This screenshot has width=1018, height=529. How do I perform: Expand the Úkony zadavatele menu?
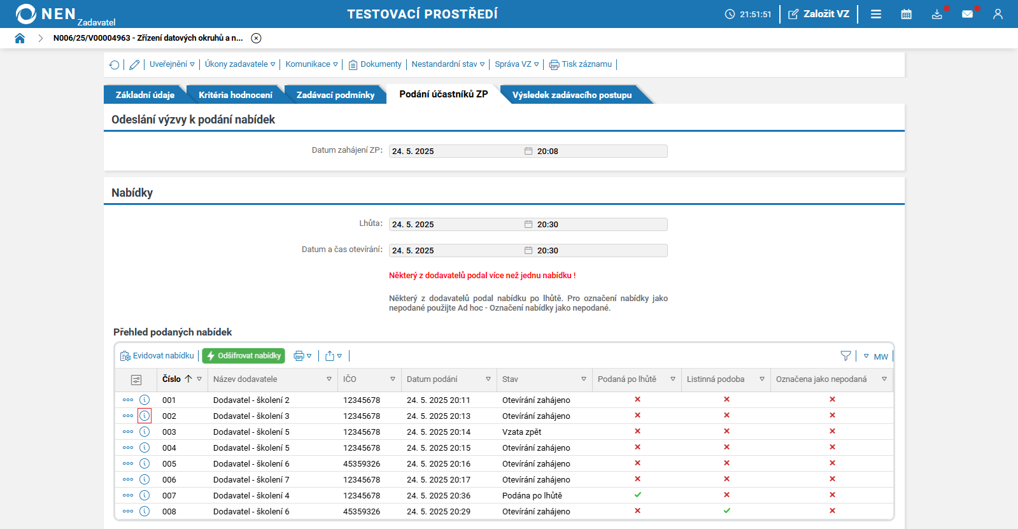(x=240, y=64)
